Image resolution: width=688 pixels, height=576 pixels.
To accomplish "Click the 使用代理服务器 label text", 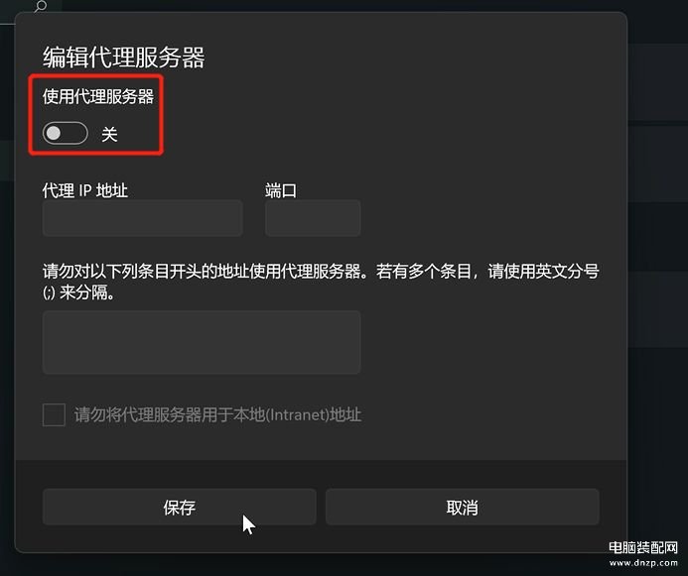I will point(98,96).
